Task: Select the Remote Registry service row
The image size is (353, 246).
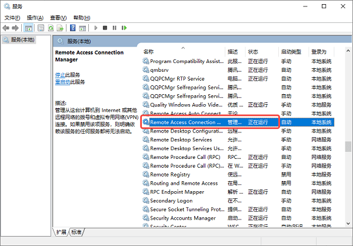Action: [238, 175]
